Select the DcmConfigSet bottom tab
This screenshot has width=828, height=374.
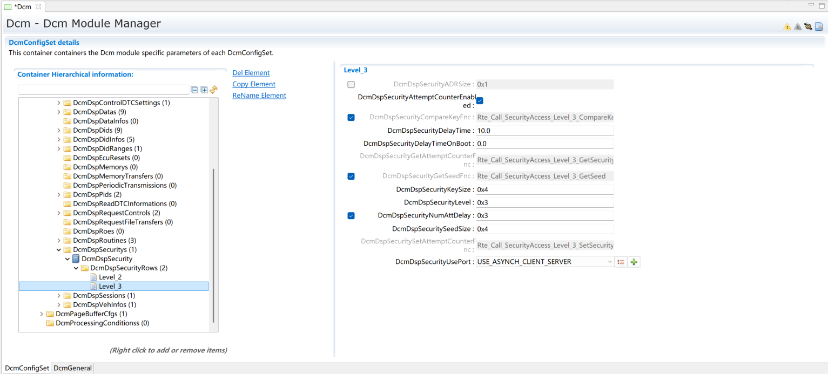click(27, 368)
